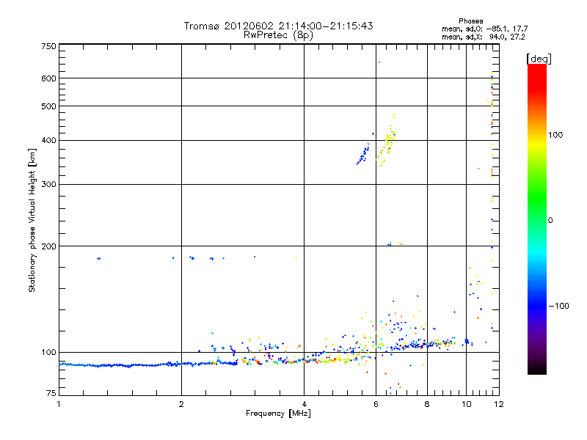This screenshot has width=587, height=440.
Task: Click the yellow-green X-mode trace near 400 km
Action: (387, 142)
